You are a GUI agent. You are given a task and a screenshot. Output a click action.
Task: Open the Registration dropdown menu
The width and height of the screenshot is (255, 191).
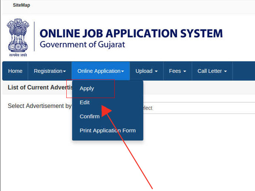pos(50,71)
